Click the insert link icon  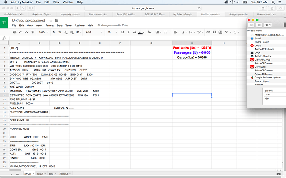point(208,32)
